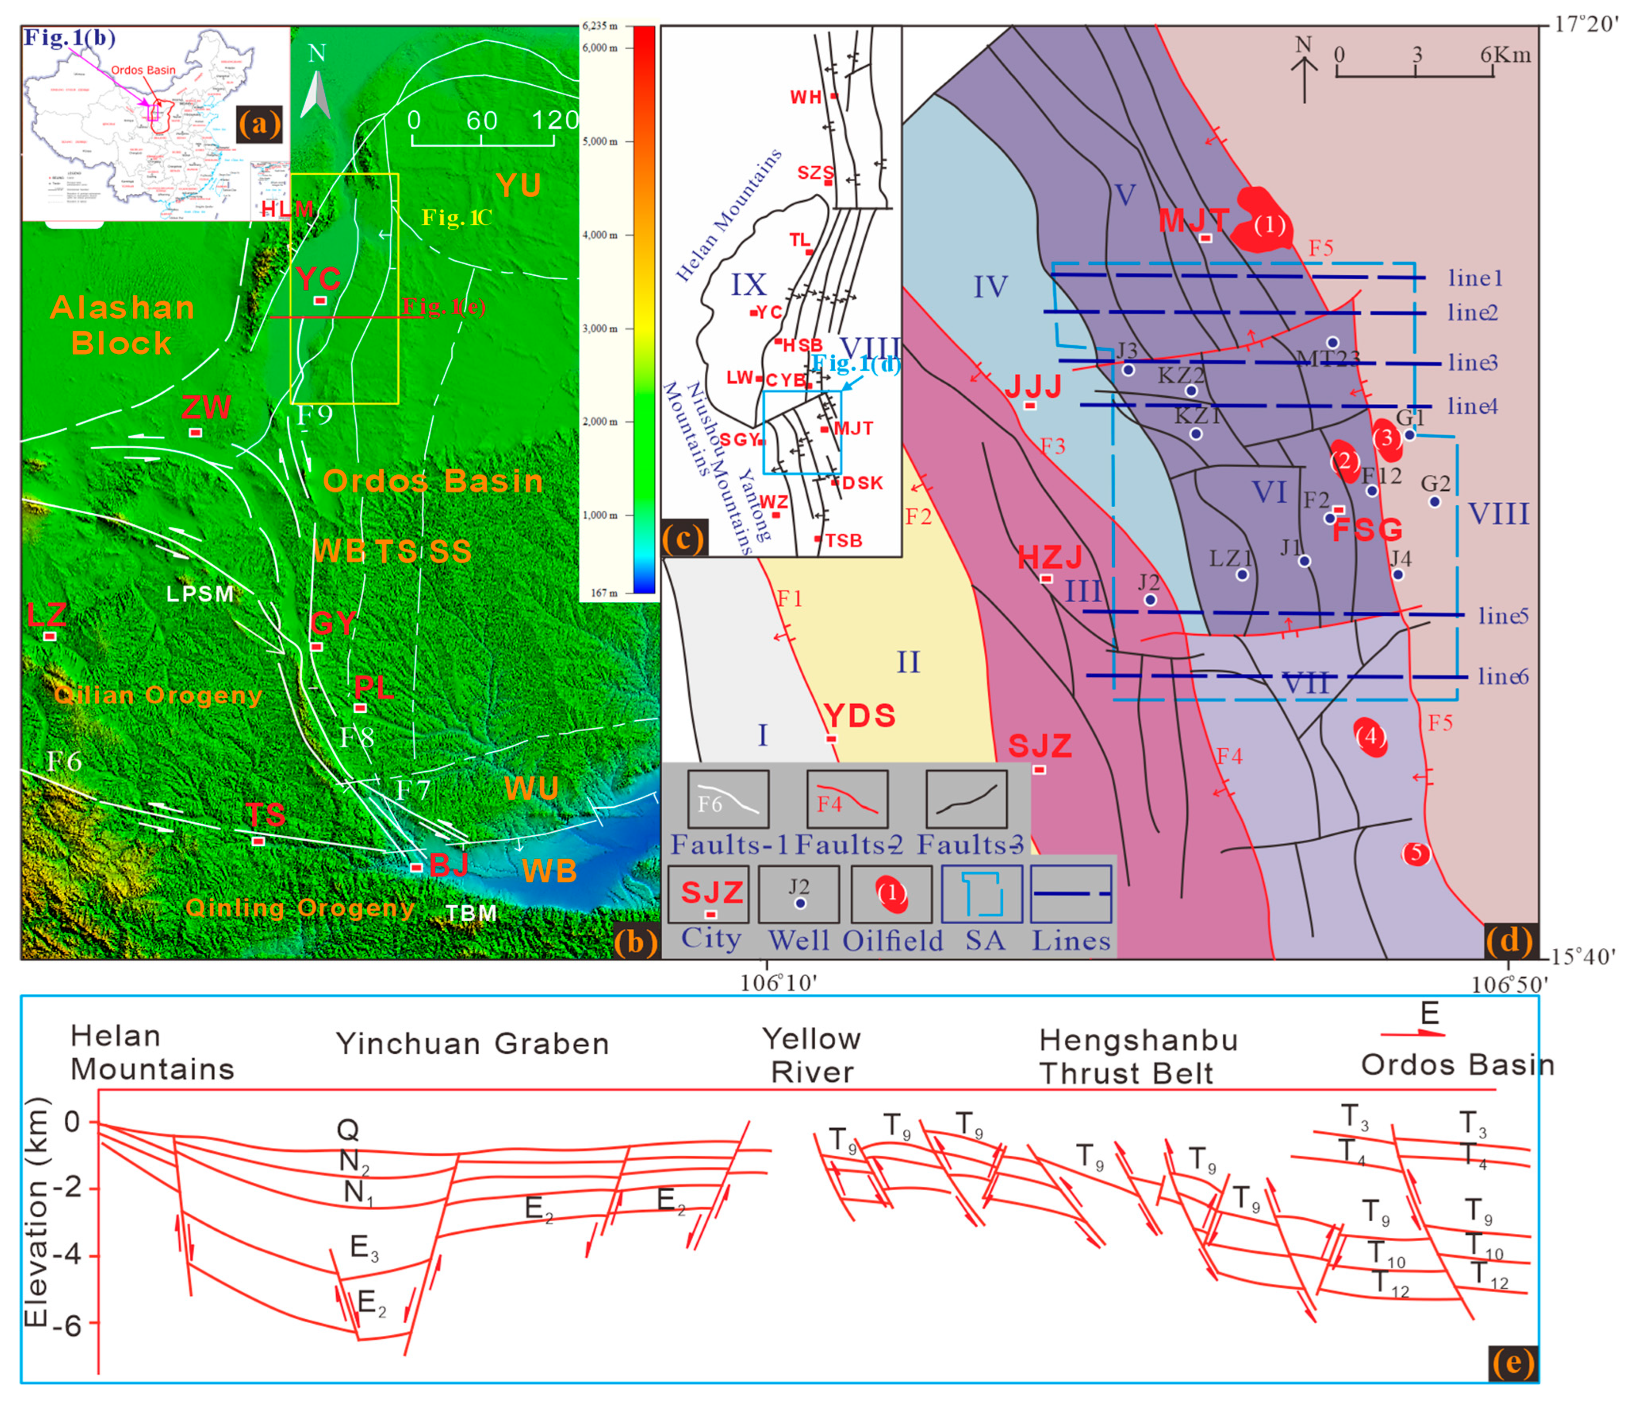Click the red E direction arrow in section
The height and width of the screenshot is (1404, 1633).
tap(1412, 1034)
